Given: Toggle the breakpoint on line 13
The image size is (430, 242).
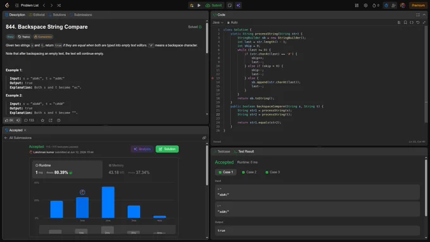Looking at the screenshot, I should point(212,78).
